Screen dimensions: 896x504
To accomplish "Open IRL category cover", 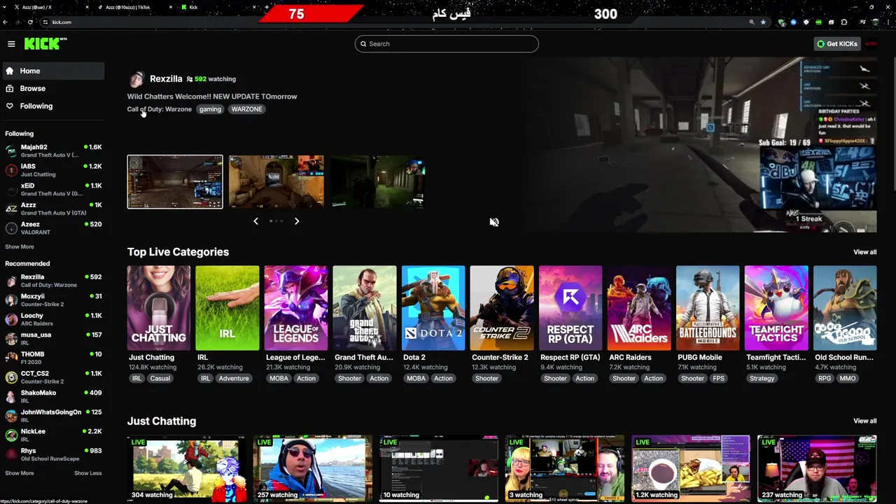I will click(227, 308).
